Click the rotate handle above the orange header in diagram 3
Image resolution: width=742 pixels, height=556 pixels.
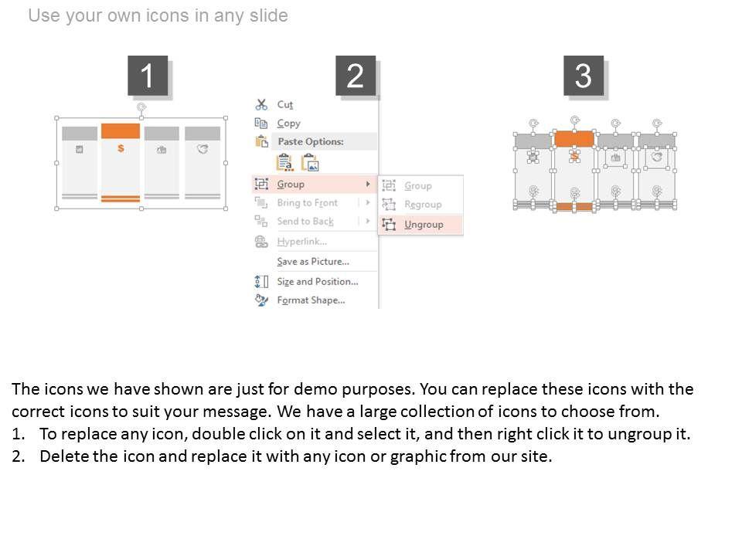(574, 120)
